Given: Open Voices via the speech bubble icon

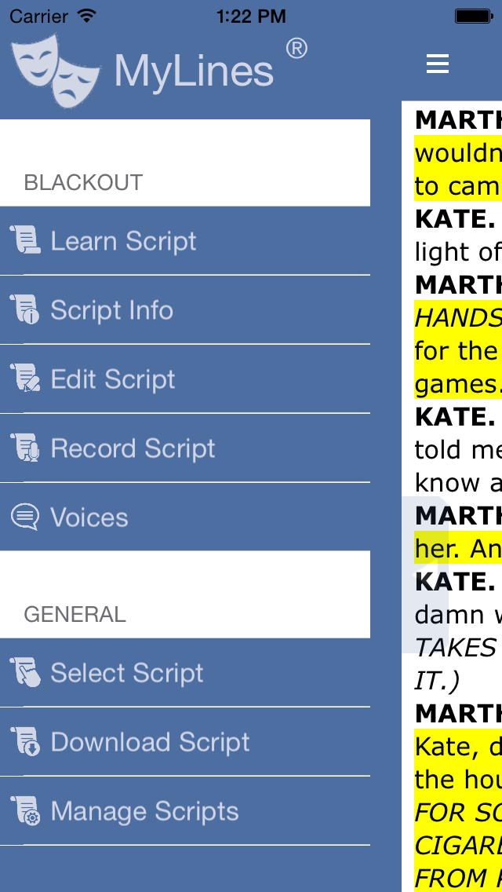Looking at the screenshot, I should click(25, 517).
